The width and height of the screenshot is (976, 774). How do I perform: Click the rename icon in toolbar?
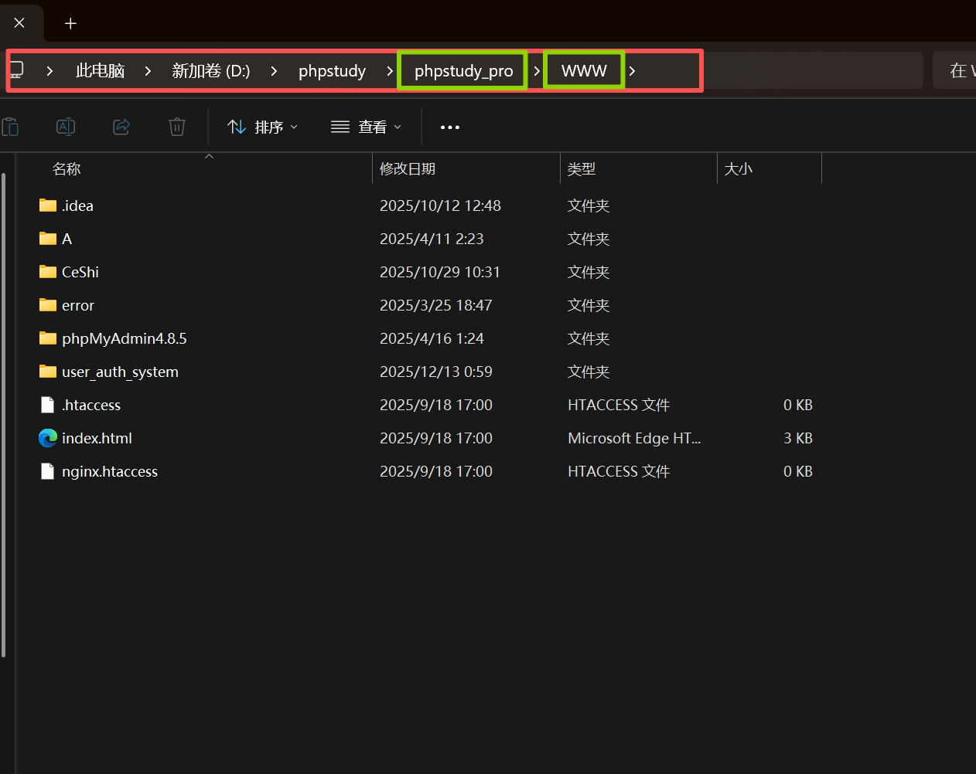[x=66, y=127]
